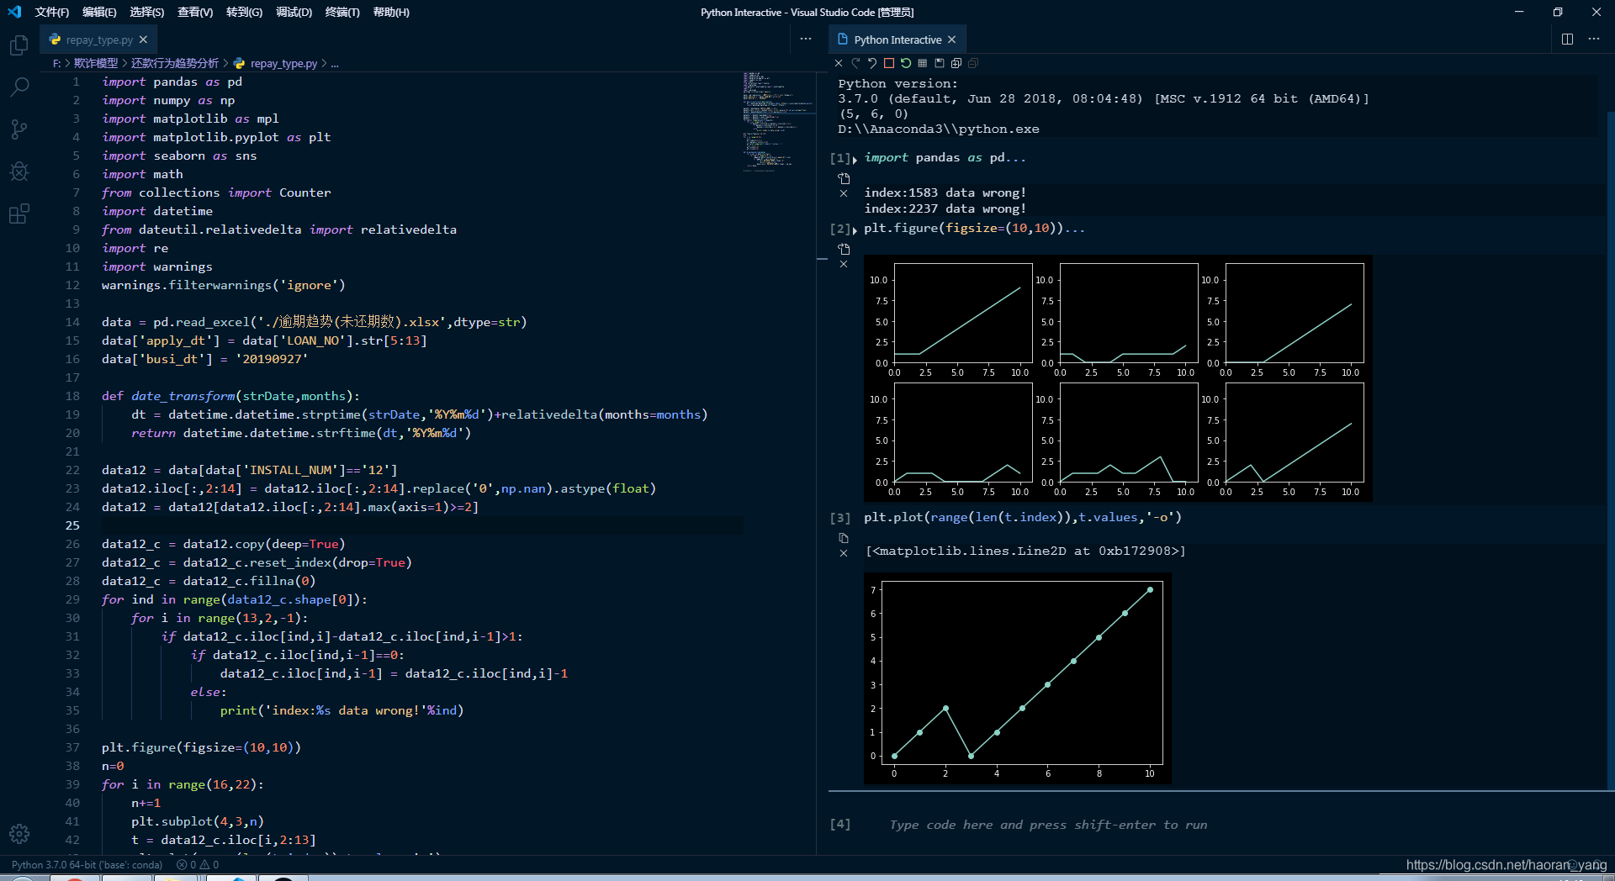Open breadcrumb F: drive dropdown
The height and width of the screenshot is (881, 1615).
coord(56,63)
